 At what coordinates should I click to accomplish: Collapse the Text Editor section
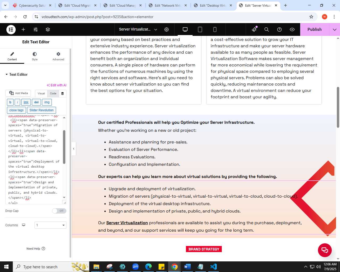(16, 74)
